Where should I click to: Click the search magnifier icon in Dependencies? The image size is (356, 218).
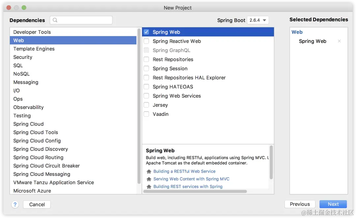[x=55, y=20]
